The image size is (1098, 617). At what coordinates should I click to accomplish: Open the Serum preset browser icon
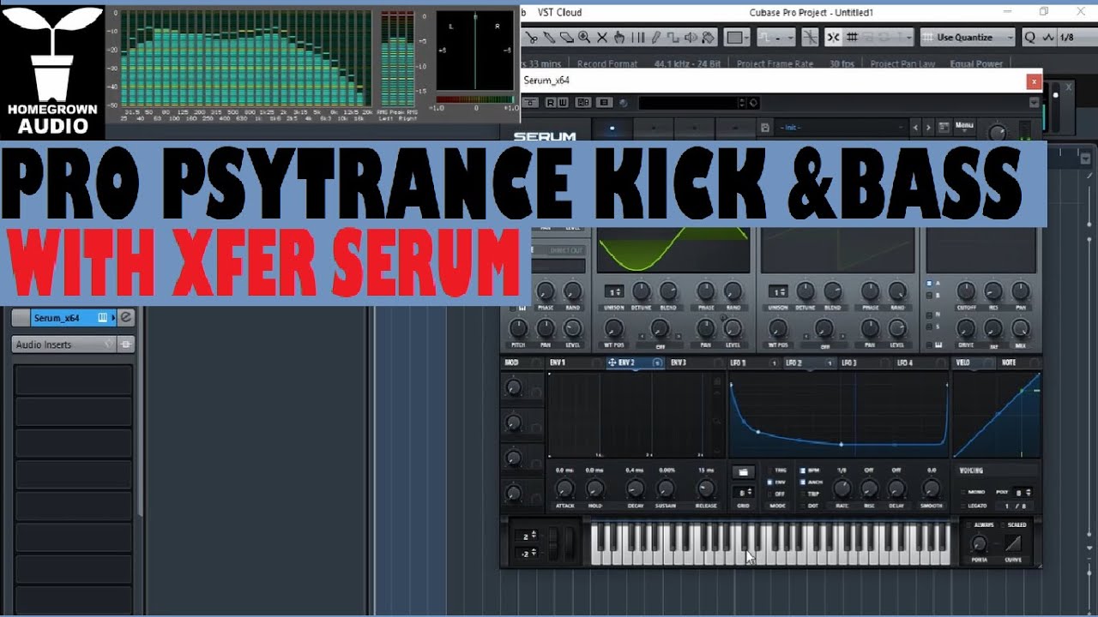(944, 128)
